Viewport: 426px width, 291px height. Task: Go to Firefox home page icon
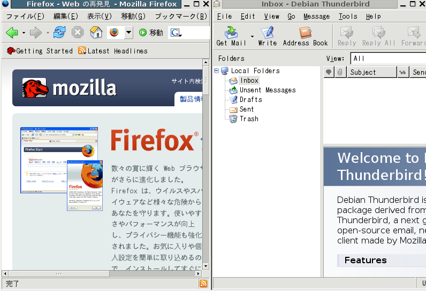pos(96,32)
